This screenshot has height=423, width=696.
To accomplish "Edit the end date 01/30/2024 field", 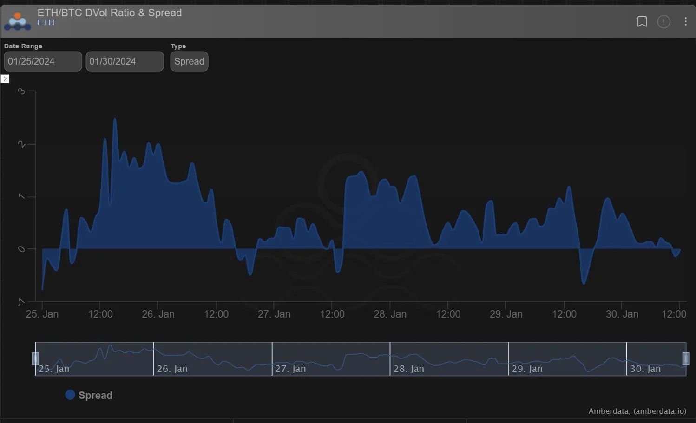I will (x=125, y=61).
